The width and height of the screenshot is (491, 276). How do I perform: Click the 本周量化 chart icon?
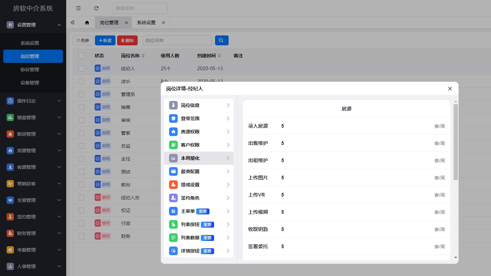point(173,158)
